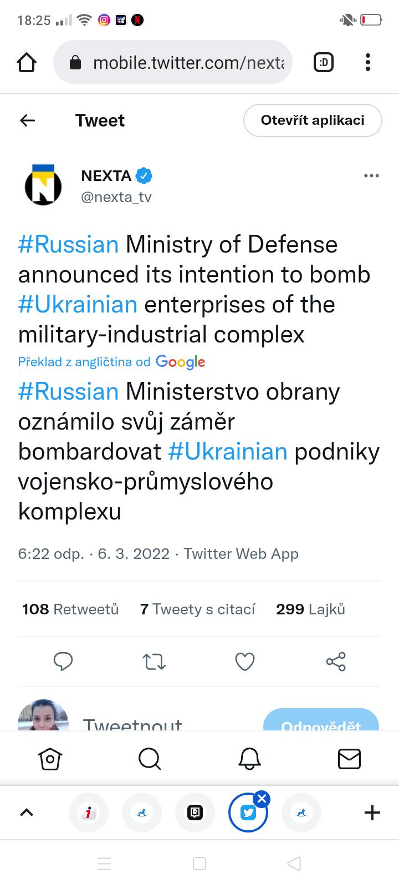The width and height of the screenshot is (399, 888).
Task: View the 108 Retweetů list
Action: [70, 609]
